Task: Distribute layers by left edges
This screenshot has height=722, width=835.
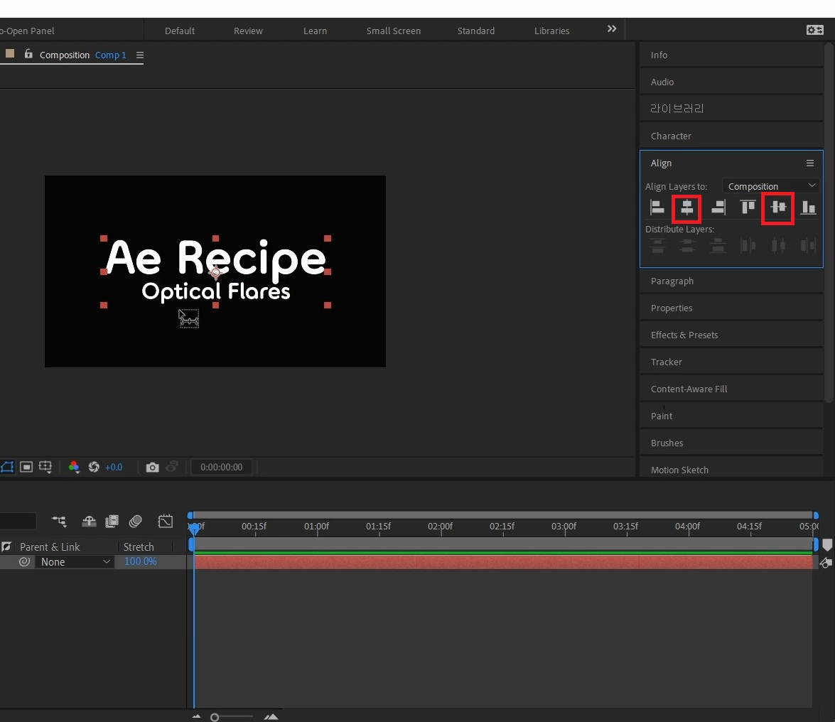Action: point(748,245)
